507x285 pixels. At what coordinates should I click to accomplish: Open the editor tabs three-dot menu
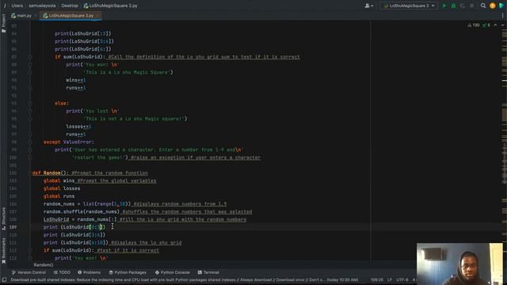503,16
